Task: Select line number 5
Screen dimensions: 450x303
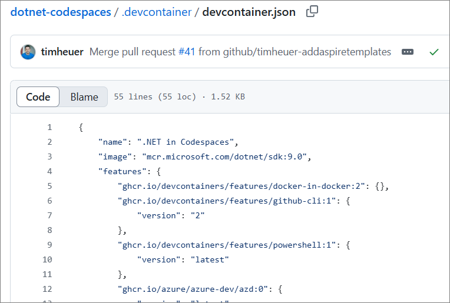Action: 49,186
